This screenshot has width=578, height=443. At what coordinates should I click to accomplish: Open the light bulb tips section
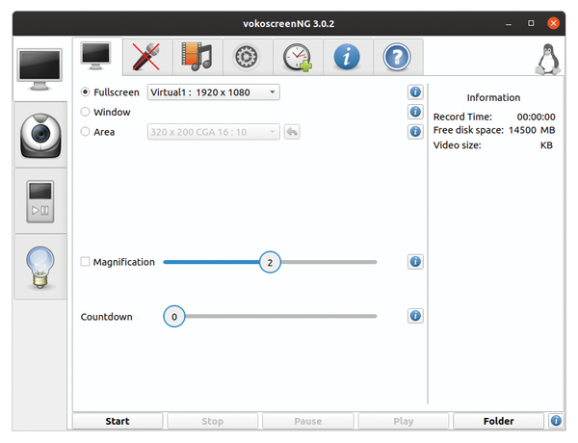pos(40,267)
